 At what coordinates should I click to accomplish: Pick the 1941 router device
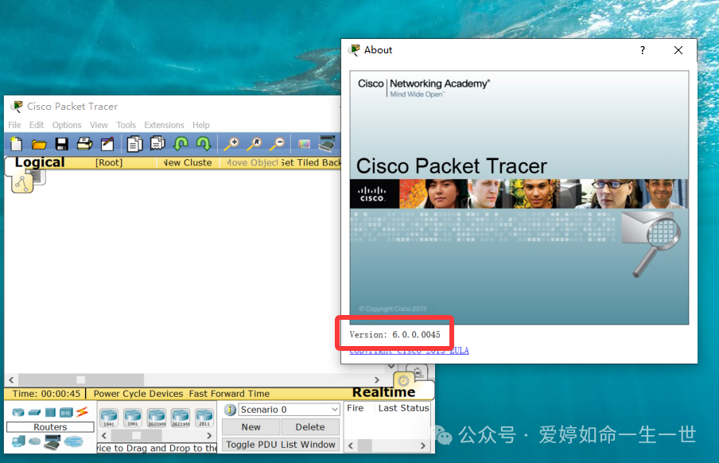pyautogui.click(x=133, y=418)
